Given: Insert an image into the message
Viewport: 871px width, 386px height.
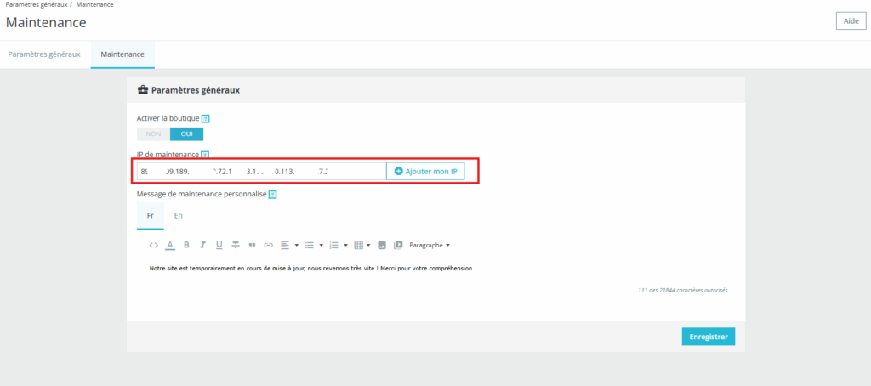Looking at the screenshot, I should (x=382, y=245).
